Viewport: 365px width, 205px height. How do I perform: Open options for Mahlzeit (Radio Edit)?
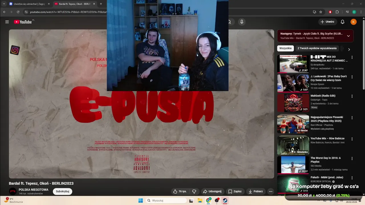click(x=352, y=96)
